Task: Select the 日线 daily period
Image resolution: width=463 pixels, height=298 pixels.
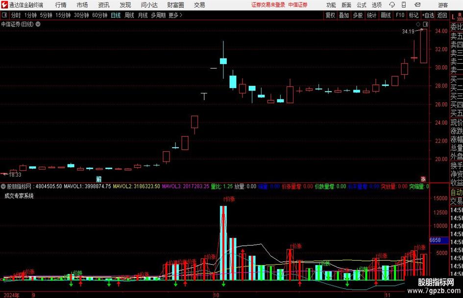Action: (116, 15)
